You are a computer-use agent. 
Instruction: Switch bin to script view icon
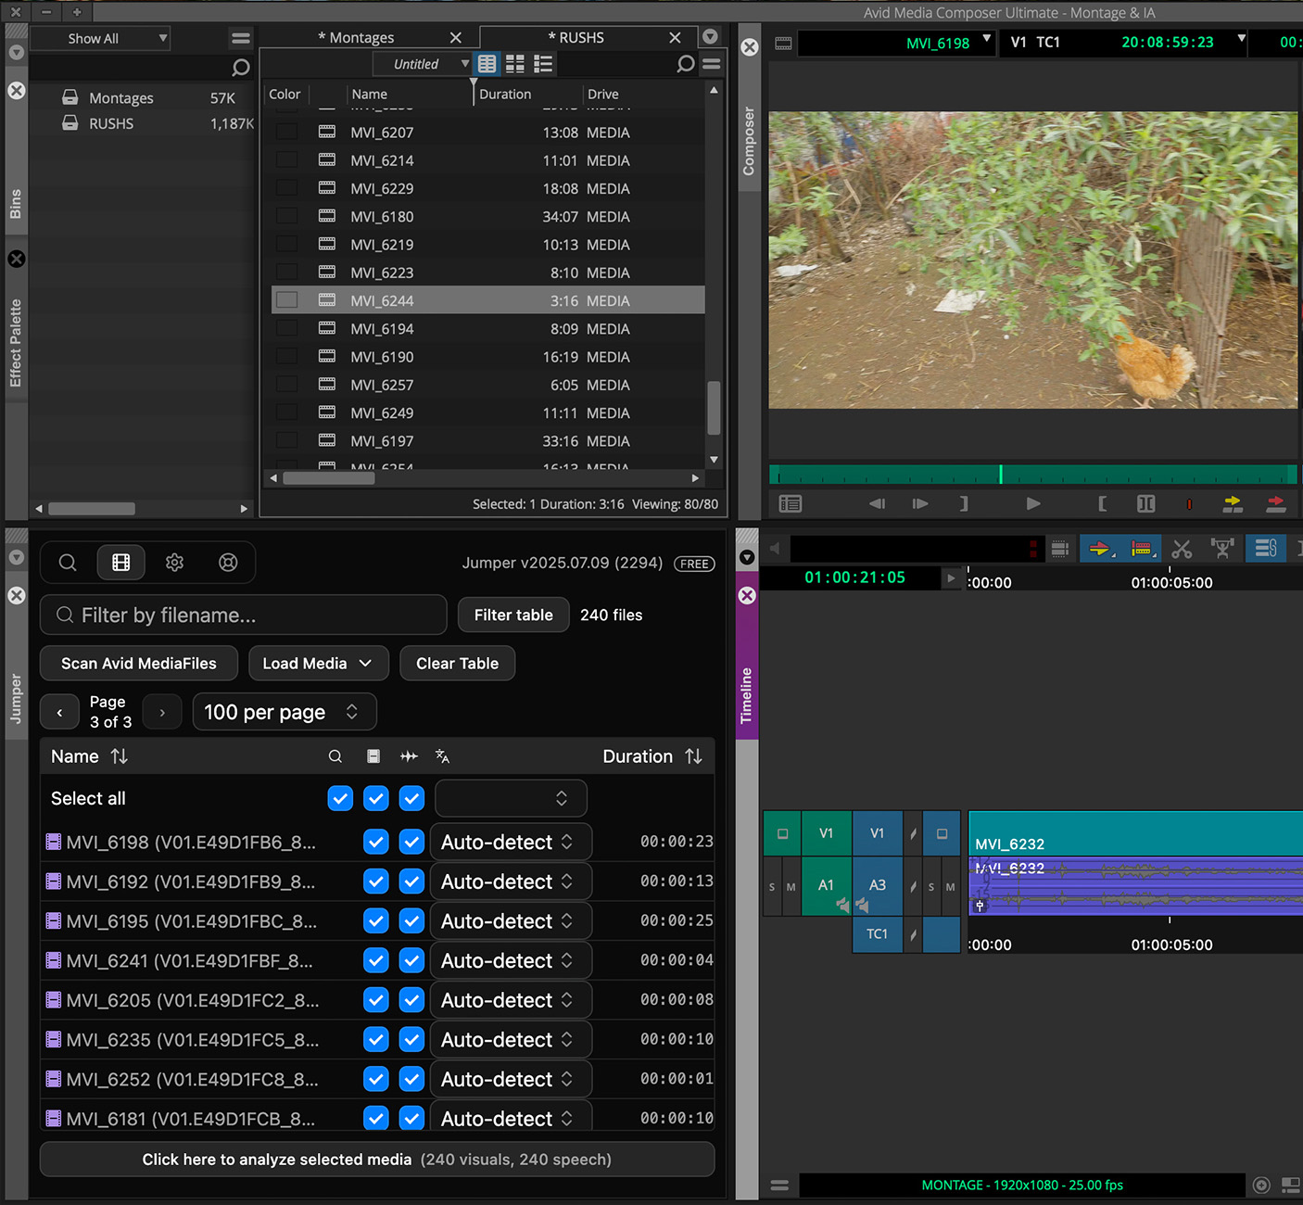click(x=543, y=64)
